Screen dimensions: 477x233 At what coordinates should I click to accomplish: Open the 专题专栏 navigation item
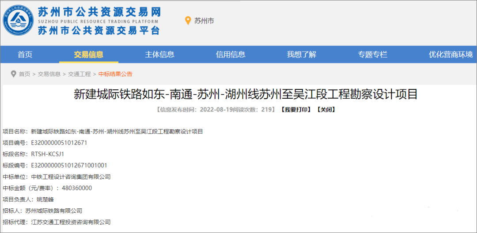click(372, 55)
